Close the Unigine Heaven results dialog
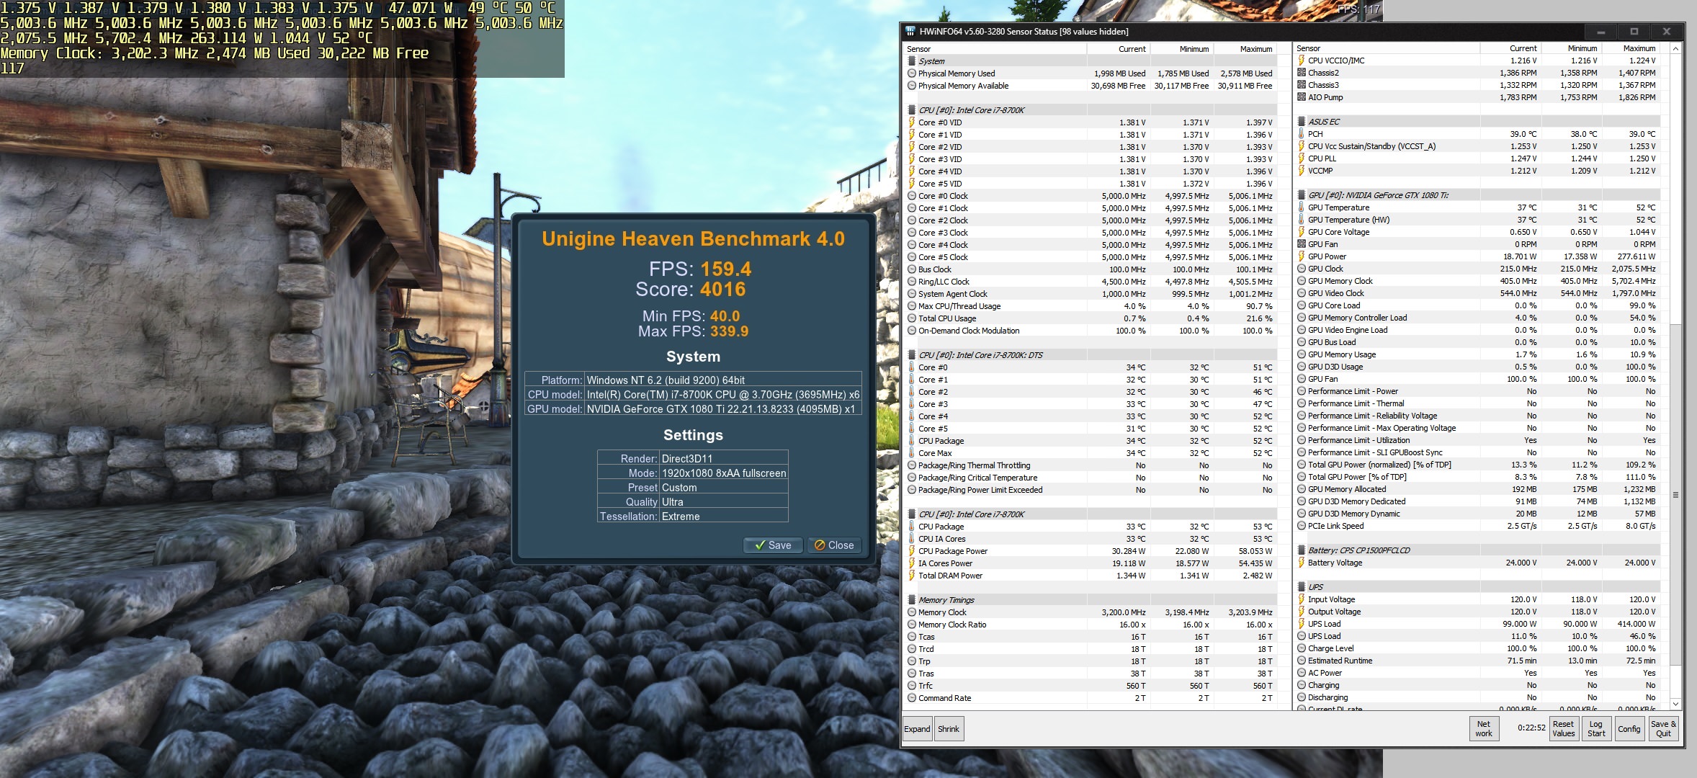The width and height of the screenshot is (1697, 778). [x=834, y=545]
